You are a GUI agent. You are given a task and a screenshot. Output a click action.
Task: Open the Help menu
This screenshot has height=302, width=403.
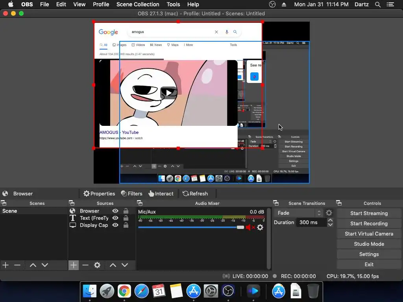point(193,4)
